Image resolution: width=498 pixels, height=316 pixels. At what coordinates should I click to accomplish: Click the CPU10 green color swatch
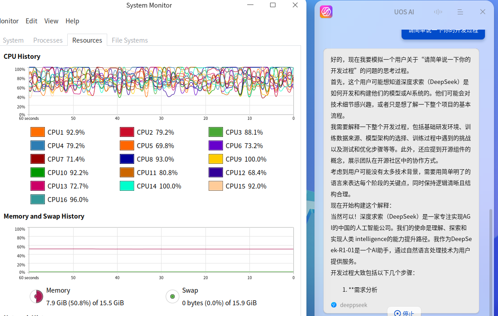(38, 173)
